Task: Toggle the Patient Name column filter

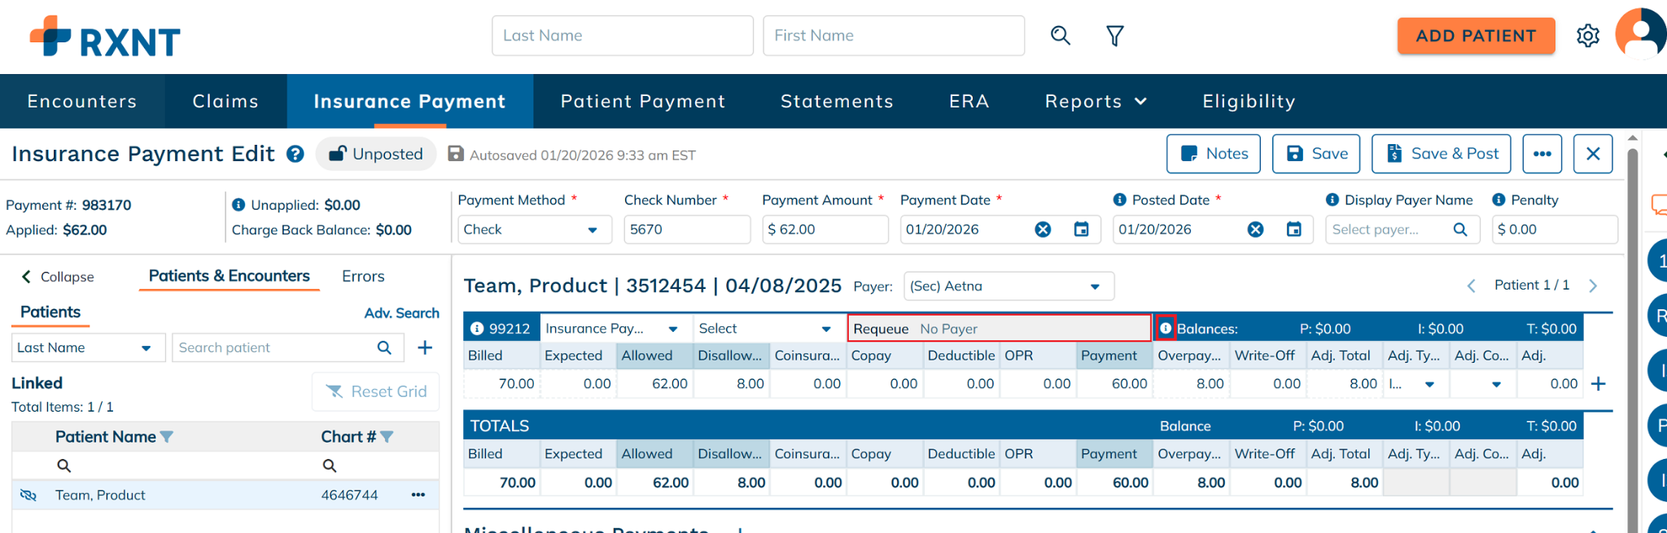Action: [x=167, y=437]
